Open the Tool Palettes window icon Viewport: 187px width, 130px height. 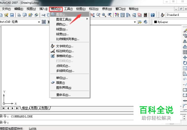(128, 15)
